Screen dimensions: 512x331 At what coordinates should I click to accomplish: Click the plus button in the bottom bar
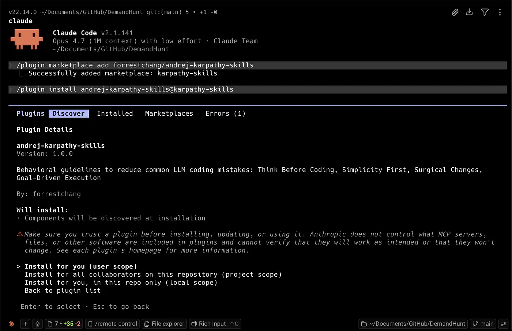(25, 324)
